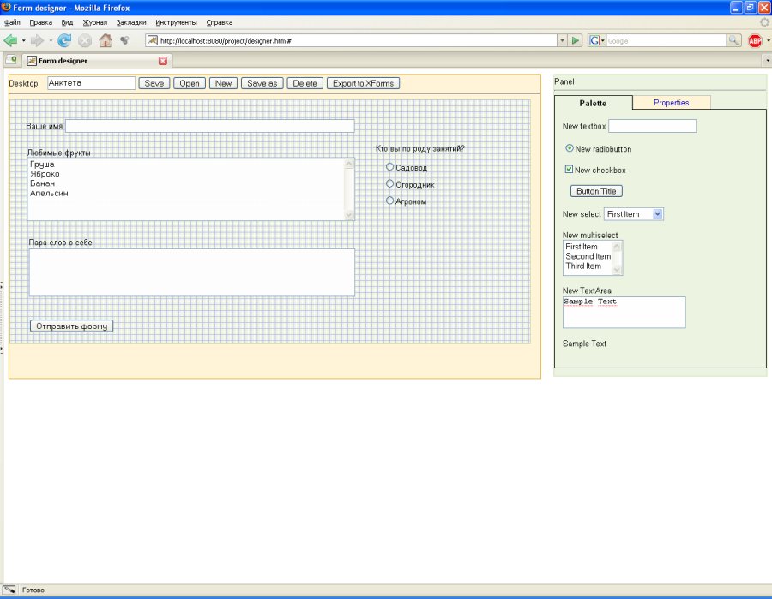The image size is (772, 599).
Task: Click the green Go arrow by address bar
Action: [575, 40]
